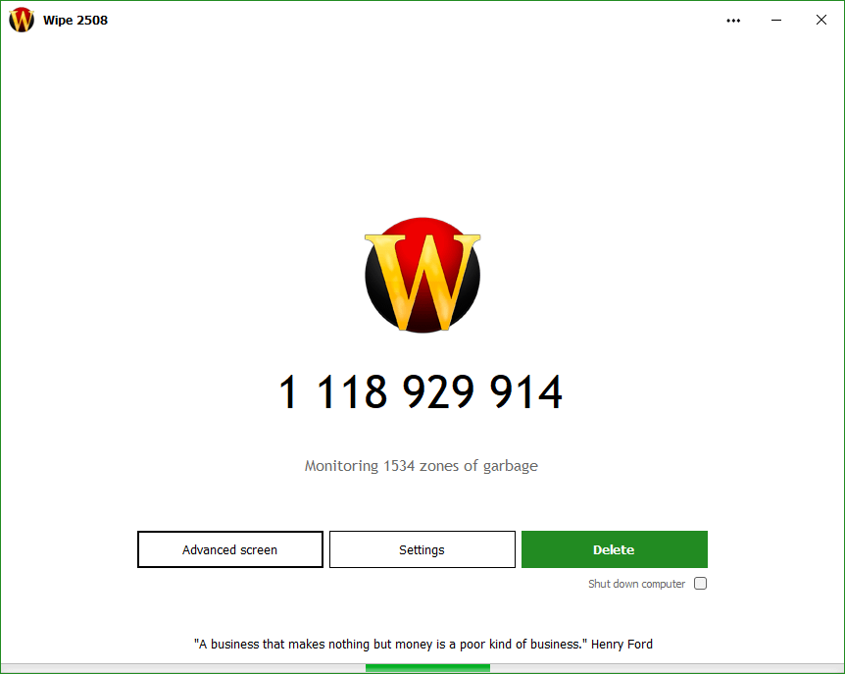Click the green progress bar at screen bottom
Screen dimensions: 845x674
426,669
